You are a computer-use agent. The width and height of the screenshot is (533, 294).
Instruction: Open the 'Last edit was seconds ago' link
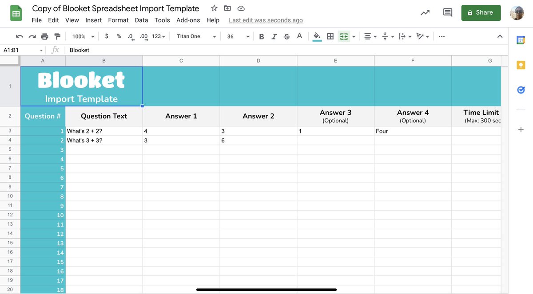[x=266, y=20]
